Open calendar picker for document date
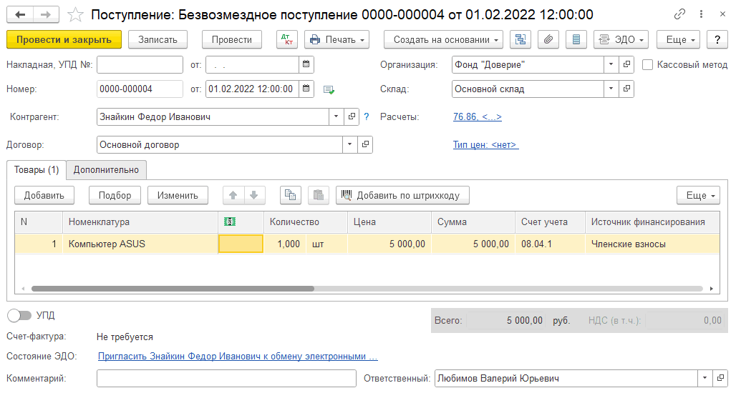 point(306,89)
